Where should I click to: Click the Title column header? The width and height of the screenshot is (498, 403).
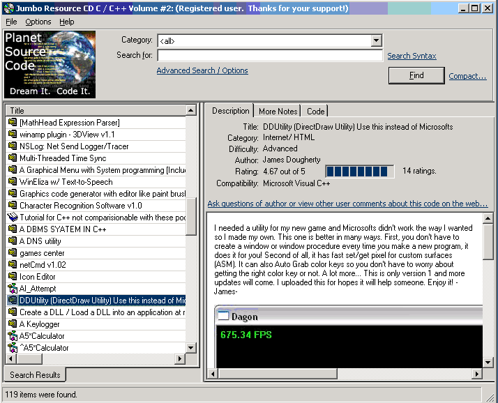click(96, 110)
